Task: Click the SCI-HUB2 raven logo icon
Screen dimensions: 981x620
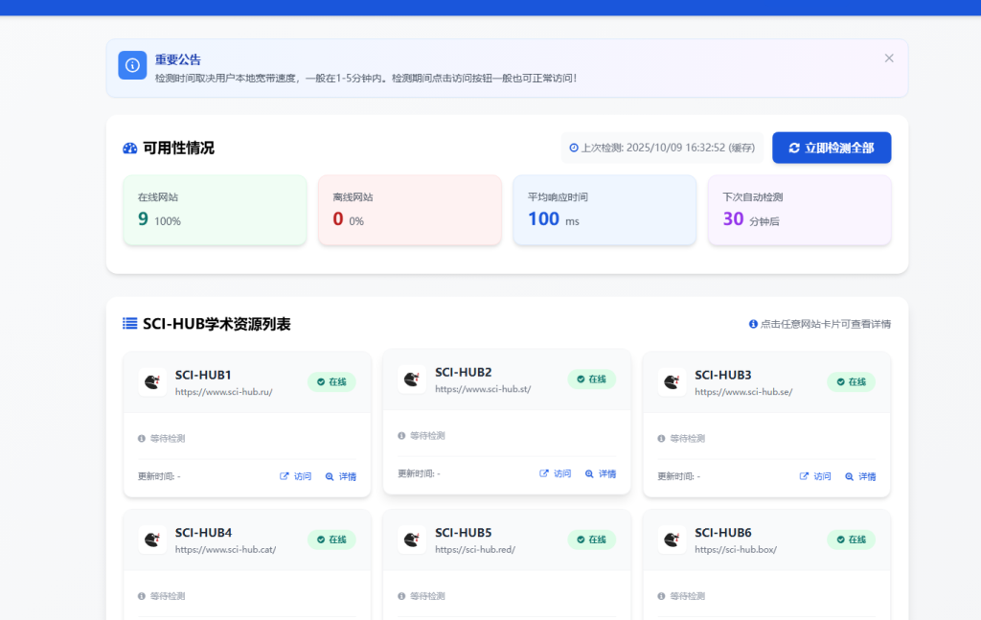Action: (412, 379)
